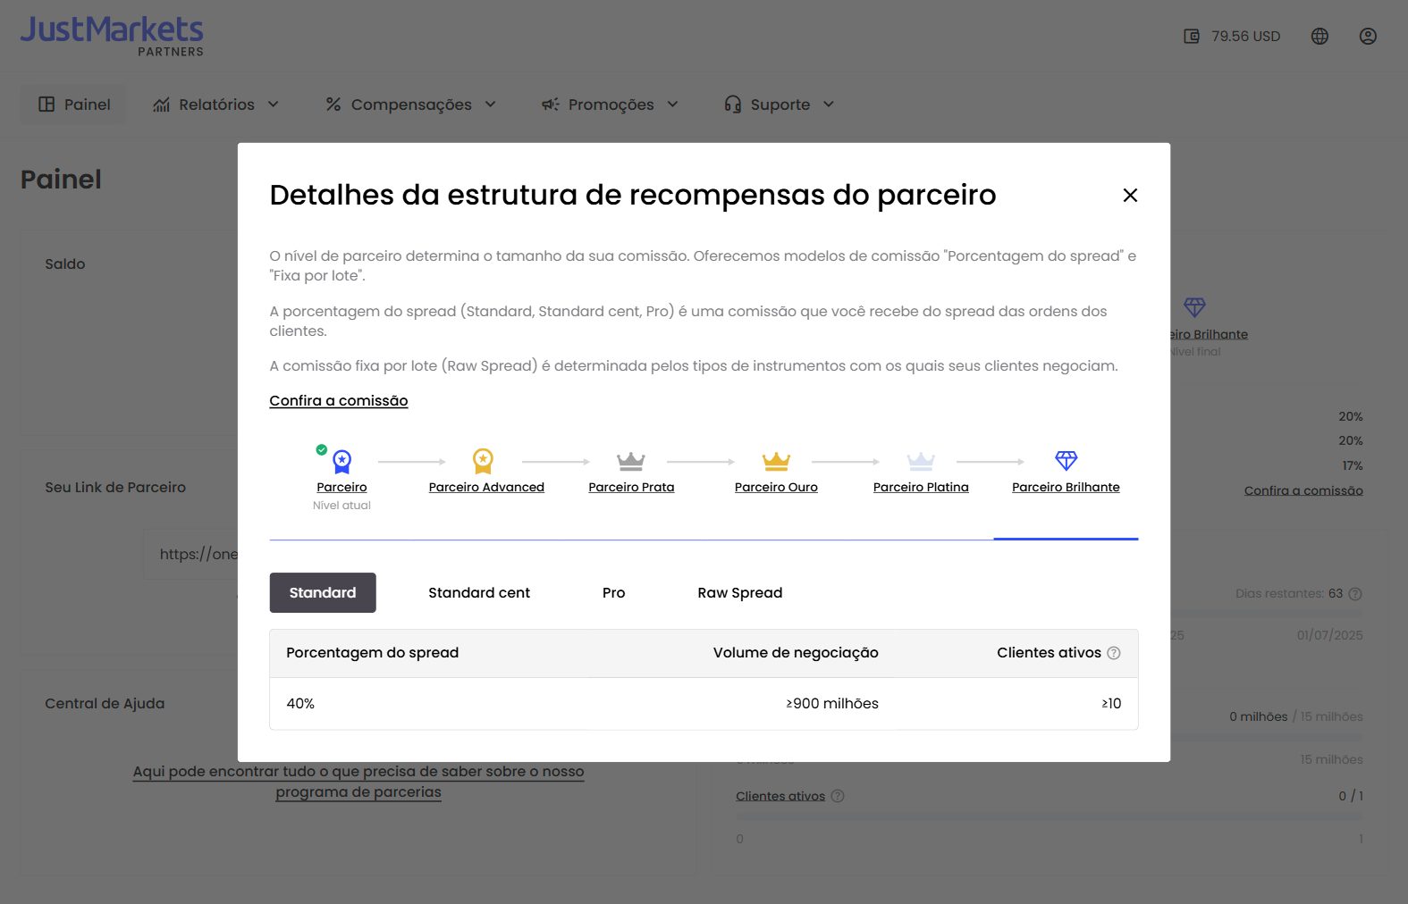1408x904 pixels.
Task: Click the background Clientes ativos help icon
Action: [x=838, y=796]
